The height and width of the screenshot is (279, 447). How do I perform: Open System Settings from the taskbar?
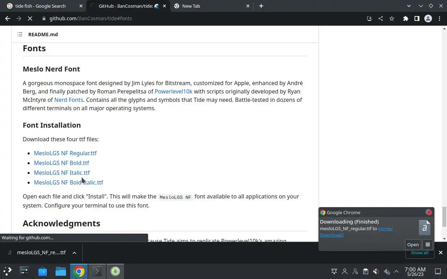coord(24,271)
